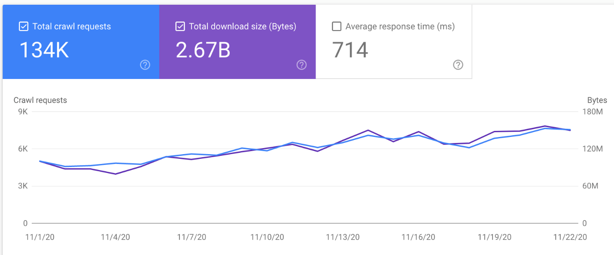Image resolution: width=614 pixels, height=255 pixels.
Task: Select the 2.67B download size value
Action: tap(203, 50)
